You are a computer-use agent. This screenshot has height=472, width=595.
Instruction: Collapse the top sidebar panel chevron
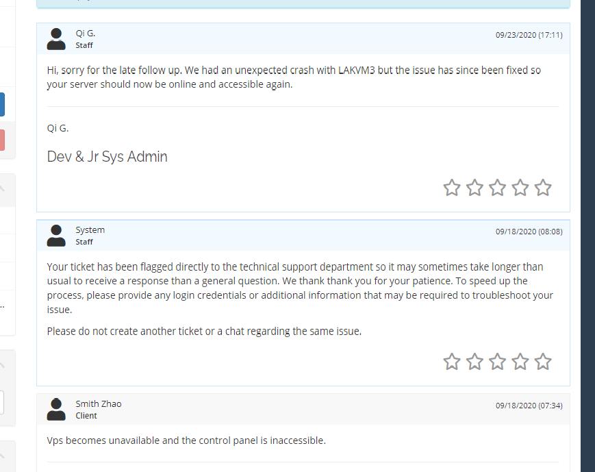coord(3,187)
